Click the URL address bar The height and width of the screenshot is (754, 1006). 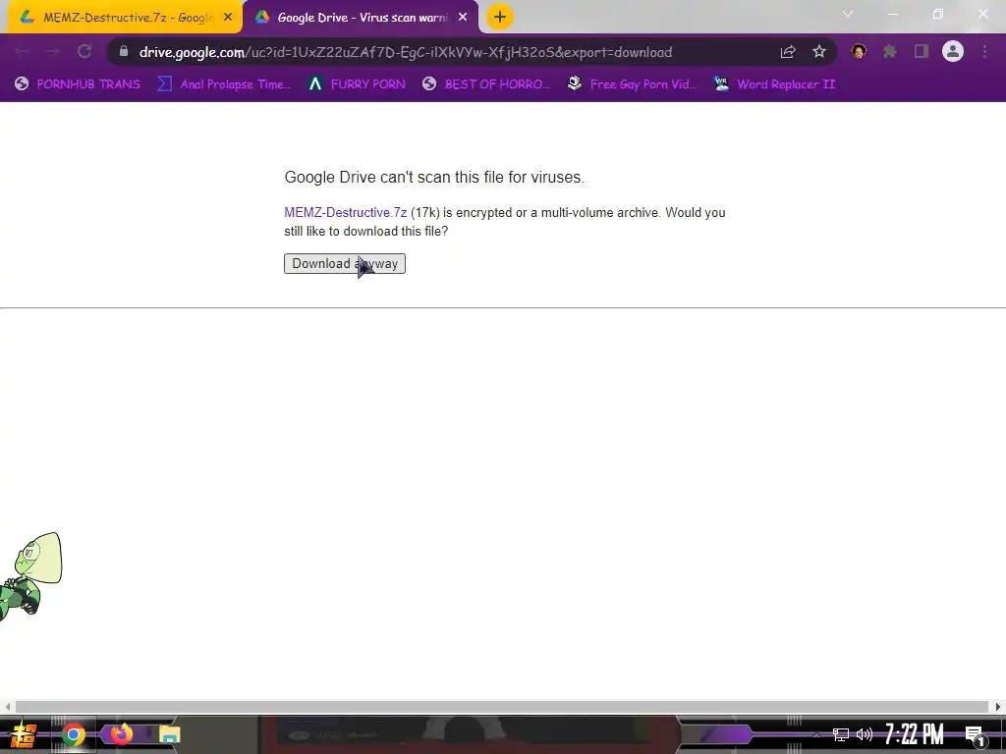point(406,52)
